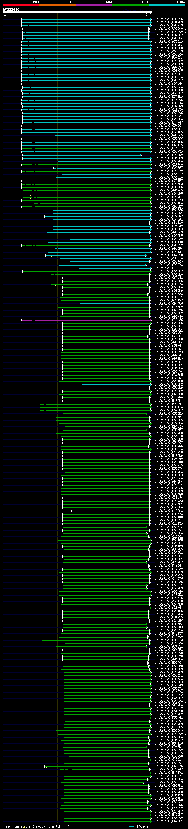Select the UniRef100_Q9LLD7 label
This screenshot has height=829, width=188.
tap(168, 207)
